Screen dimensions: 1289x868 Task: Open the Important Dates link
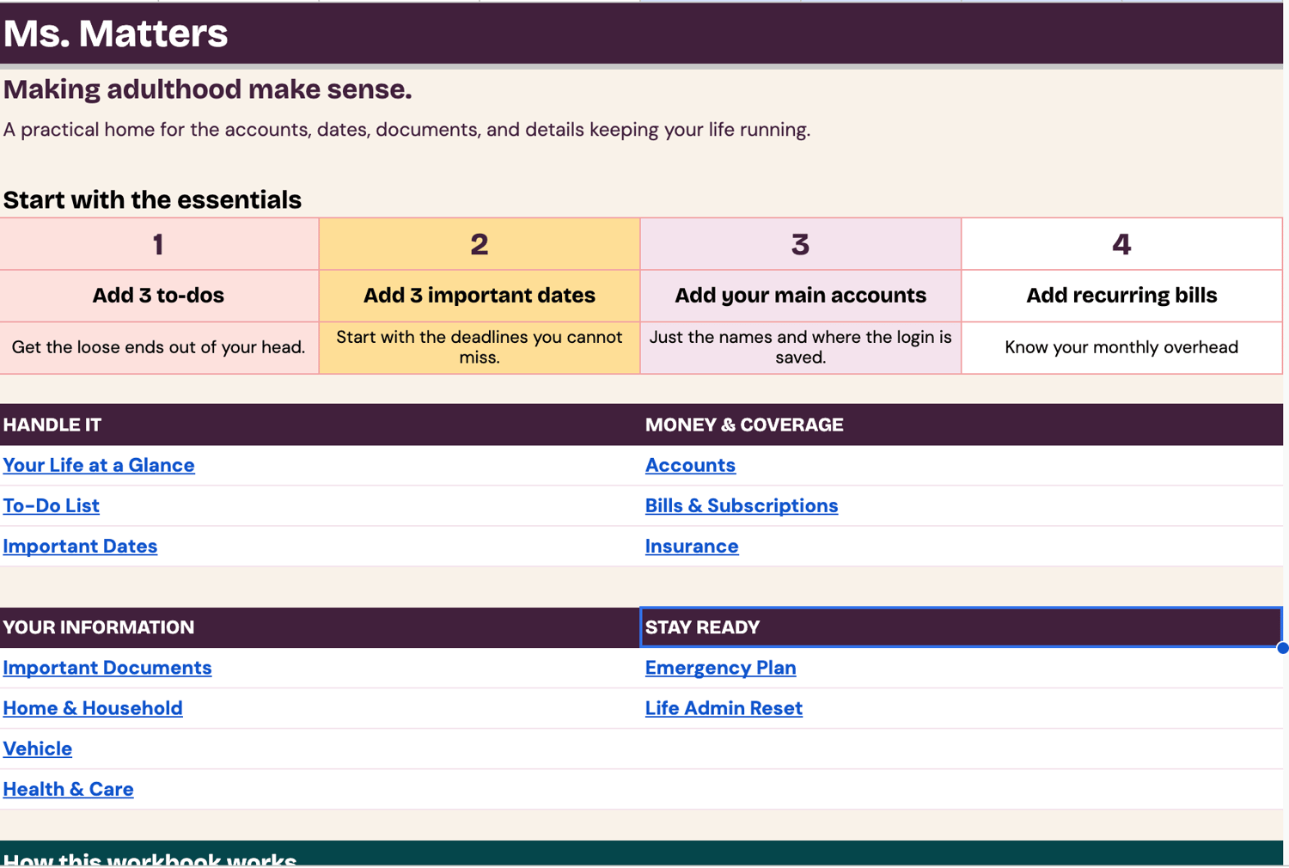pos(80,546)
